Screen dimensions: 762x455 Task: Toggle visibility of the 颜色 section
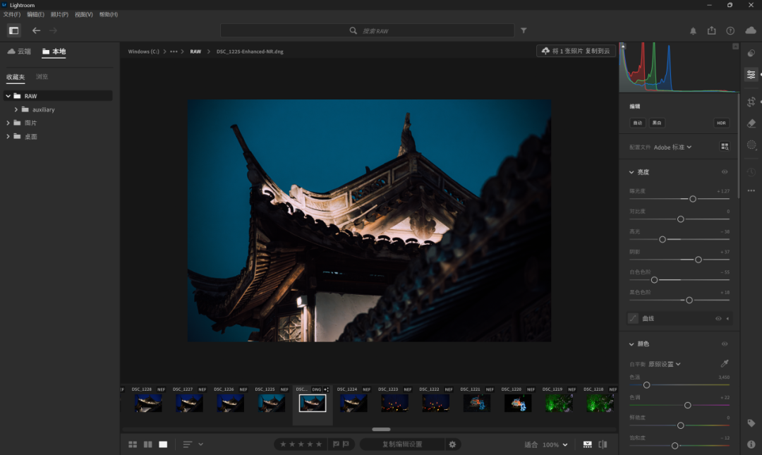point(724,344)
